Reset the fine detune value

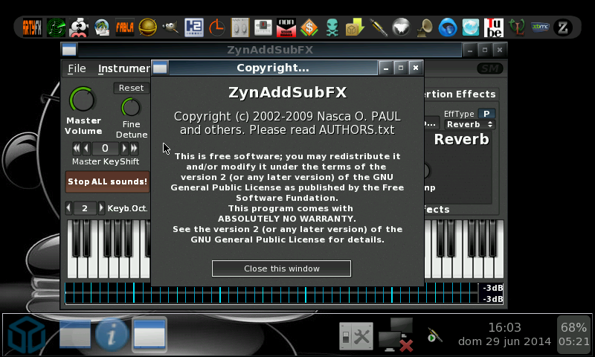click(132, 88)
